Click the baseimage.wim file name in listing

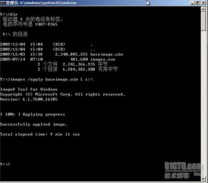[x=107, y=54]
